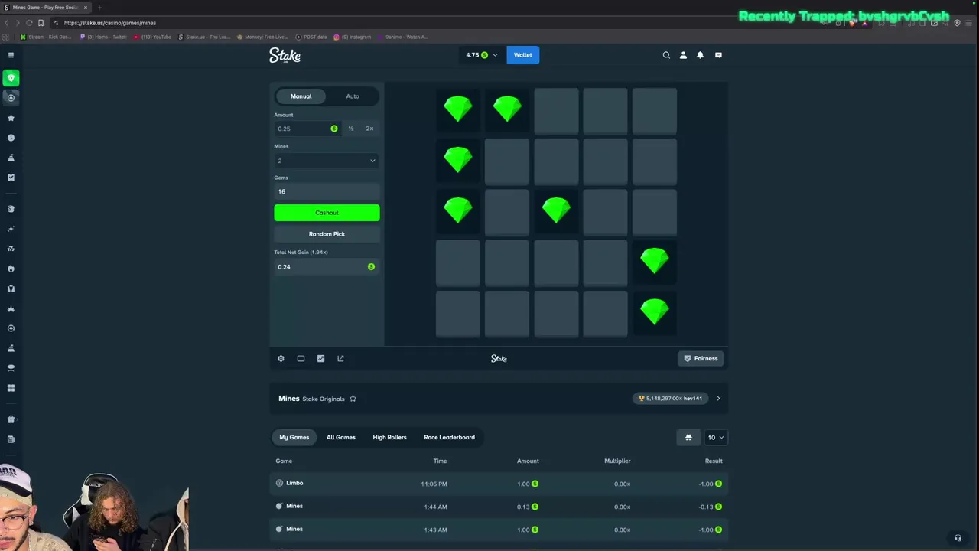Click the search magnifier in the header
Image resolution: width=979 pixels, height=551 pixels.
666,55
